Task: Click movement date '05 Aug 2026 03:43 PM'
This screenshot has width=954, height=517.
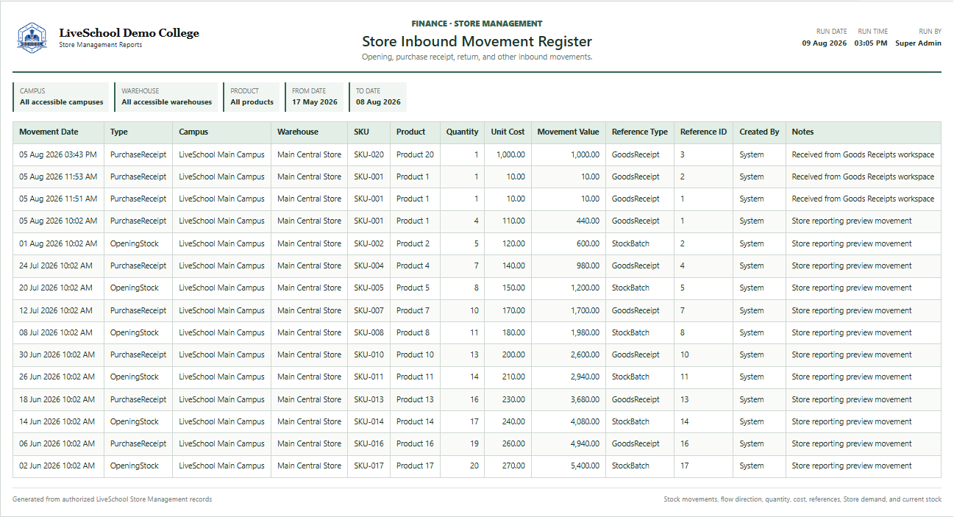Action: coord(58,155)
